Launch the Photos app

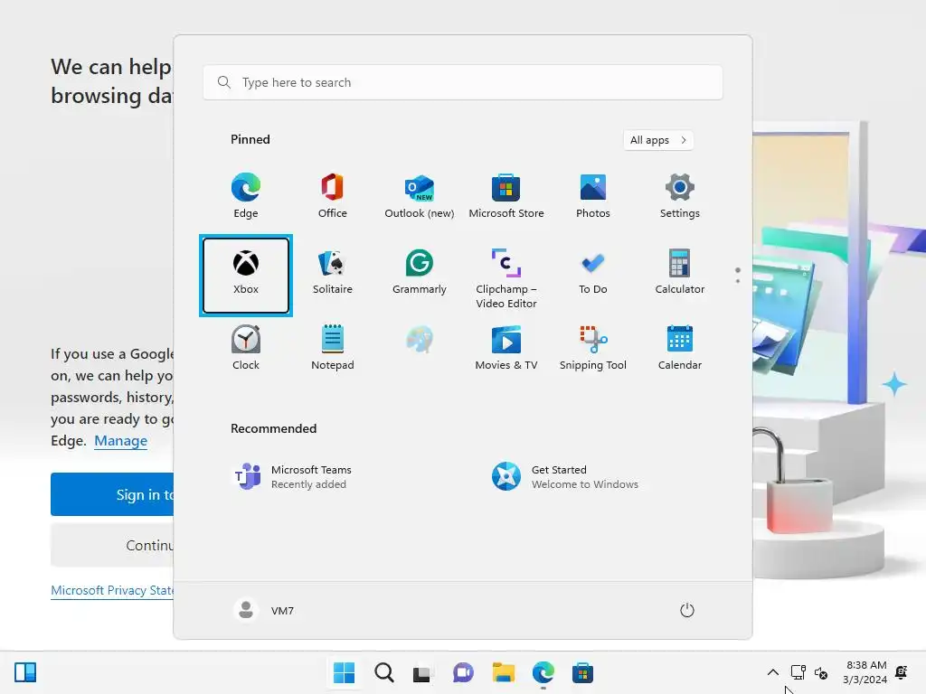click(593, 196)
